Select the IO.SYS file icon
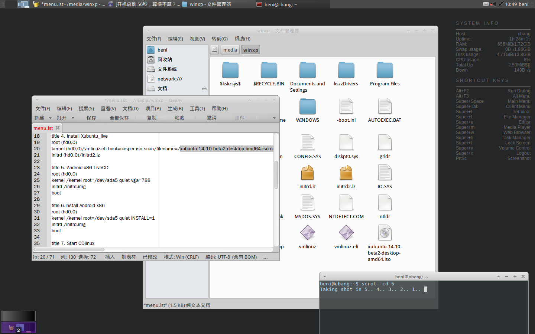 (385, 173)
